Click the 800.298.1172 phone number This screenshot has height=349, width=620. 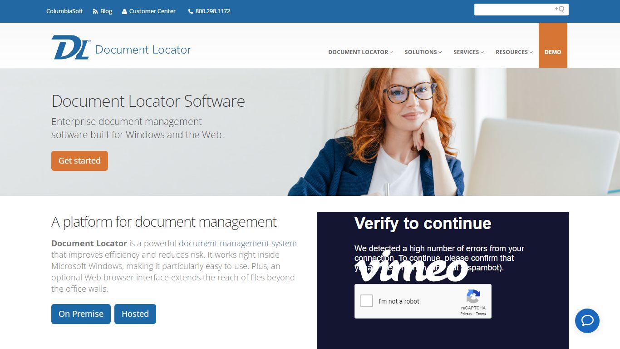click(213, 11)
